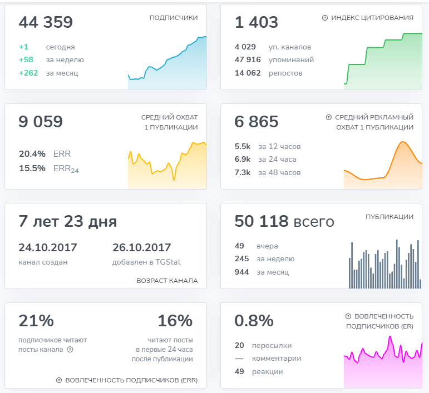Image resolution: width=429 pixels, height=393 pixels.
Task: Click 5.5k за 12 часов row
Action: click(268, 147)
